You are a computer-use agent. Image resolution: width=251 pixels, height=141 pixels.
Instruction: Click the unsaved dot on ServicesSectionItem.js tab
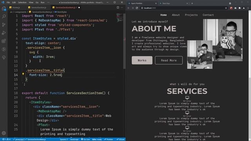[79, 7]
